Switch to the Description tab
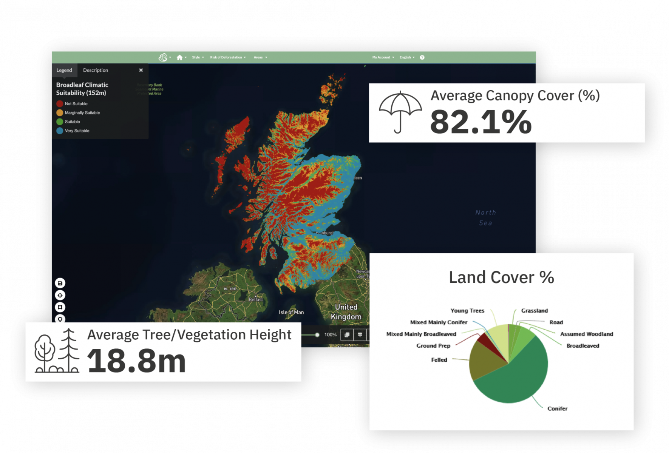This screenshot has height=453, width=669. (x=96, y=70)
